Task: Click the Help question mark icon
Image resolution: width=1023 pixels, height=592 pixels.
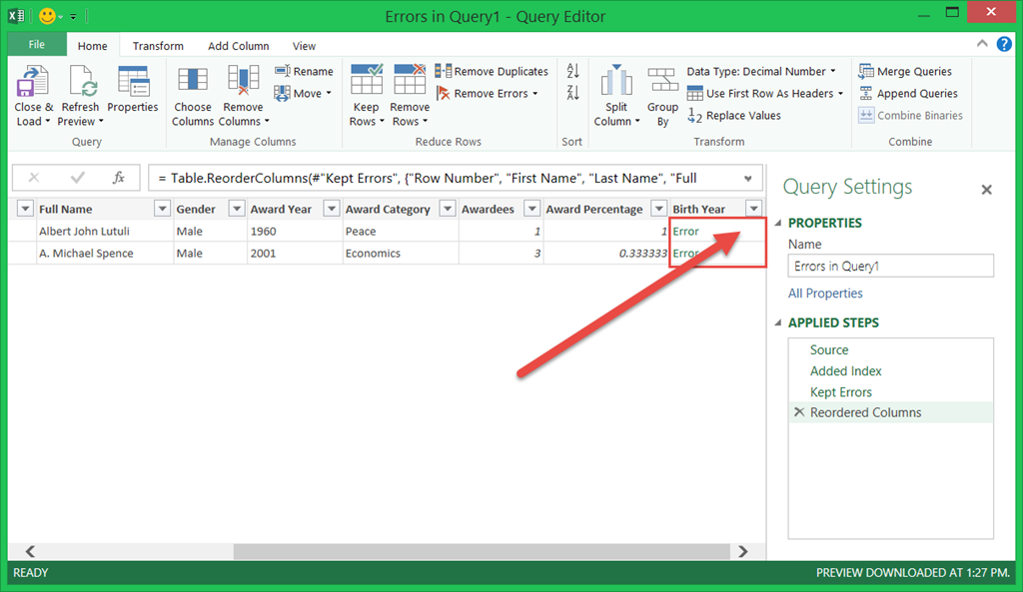Action: coord(1004,45)
